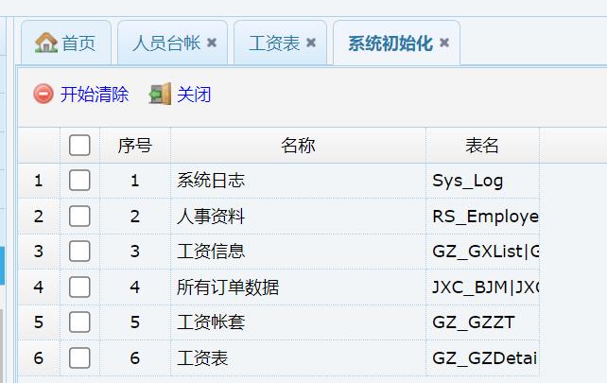Click the home icon on 首页 tab
Screen dimensions: 607x383
tap(45, 44)
